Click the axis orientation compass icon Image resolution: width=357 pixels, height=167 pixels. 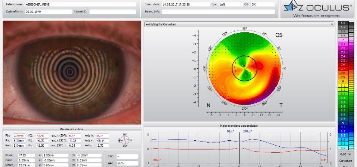tap(125, 140)
